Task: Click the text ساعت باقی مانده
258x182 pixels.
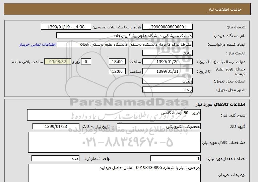Action: [x=27, y=62]
